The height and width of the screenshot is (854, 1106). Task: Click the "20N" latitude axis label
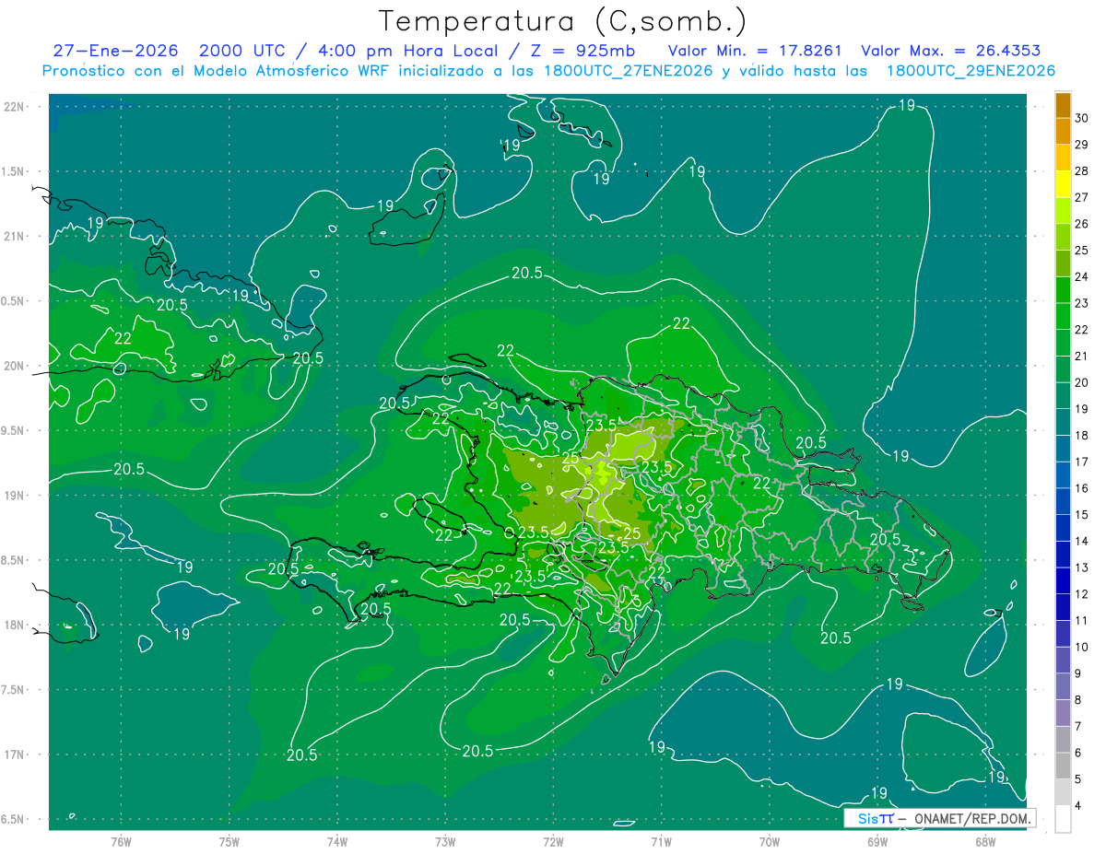click(15, 366)
